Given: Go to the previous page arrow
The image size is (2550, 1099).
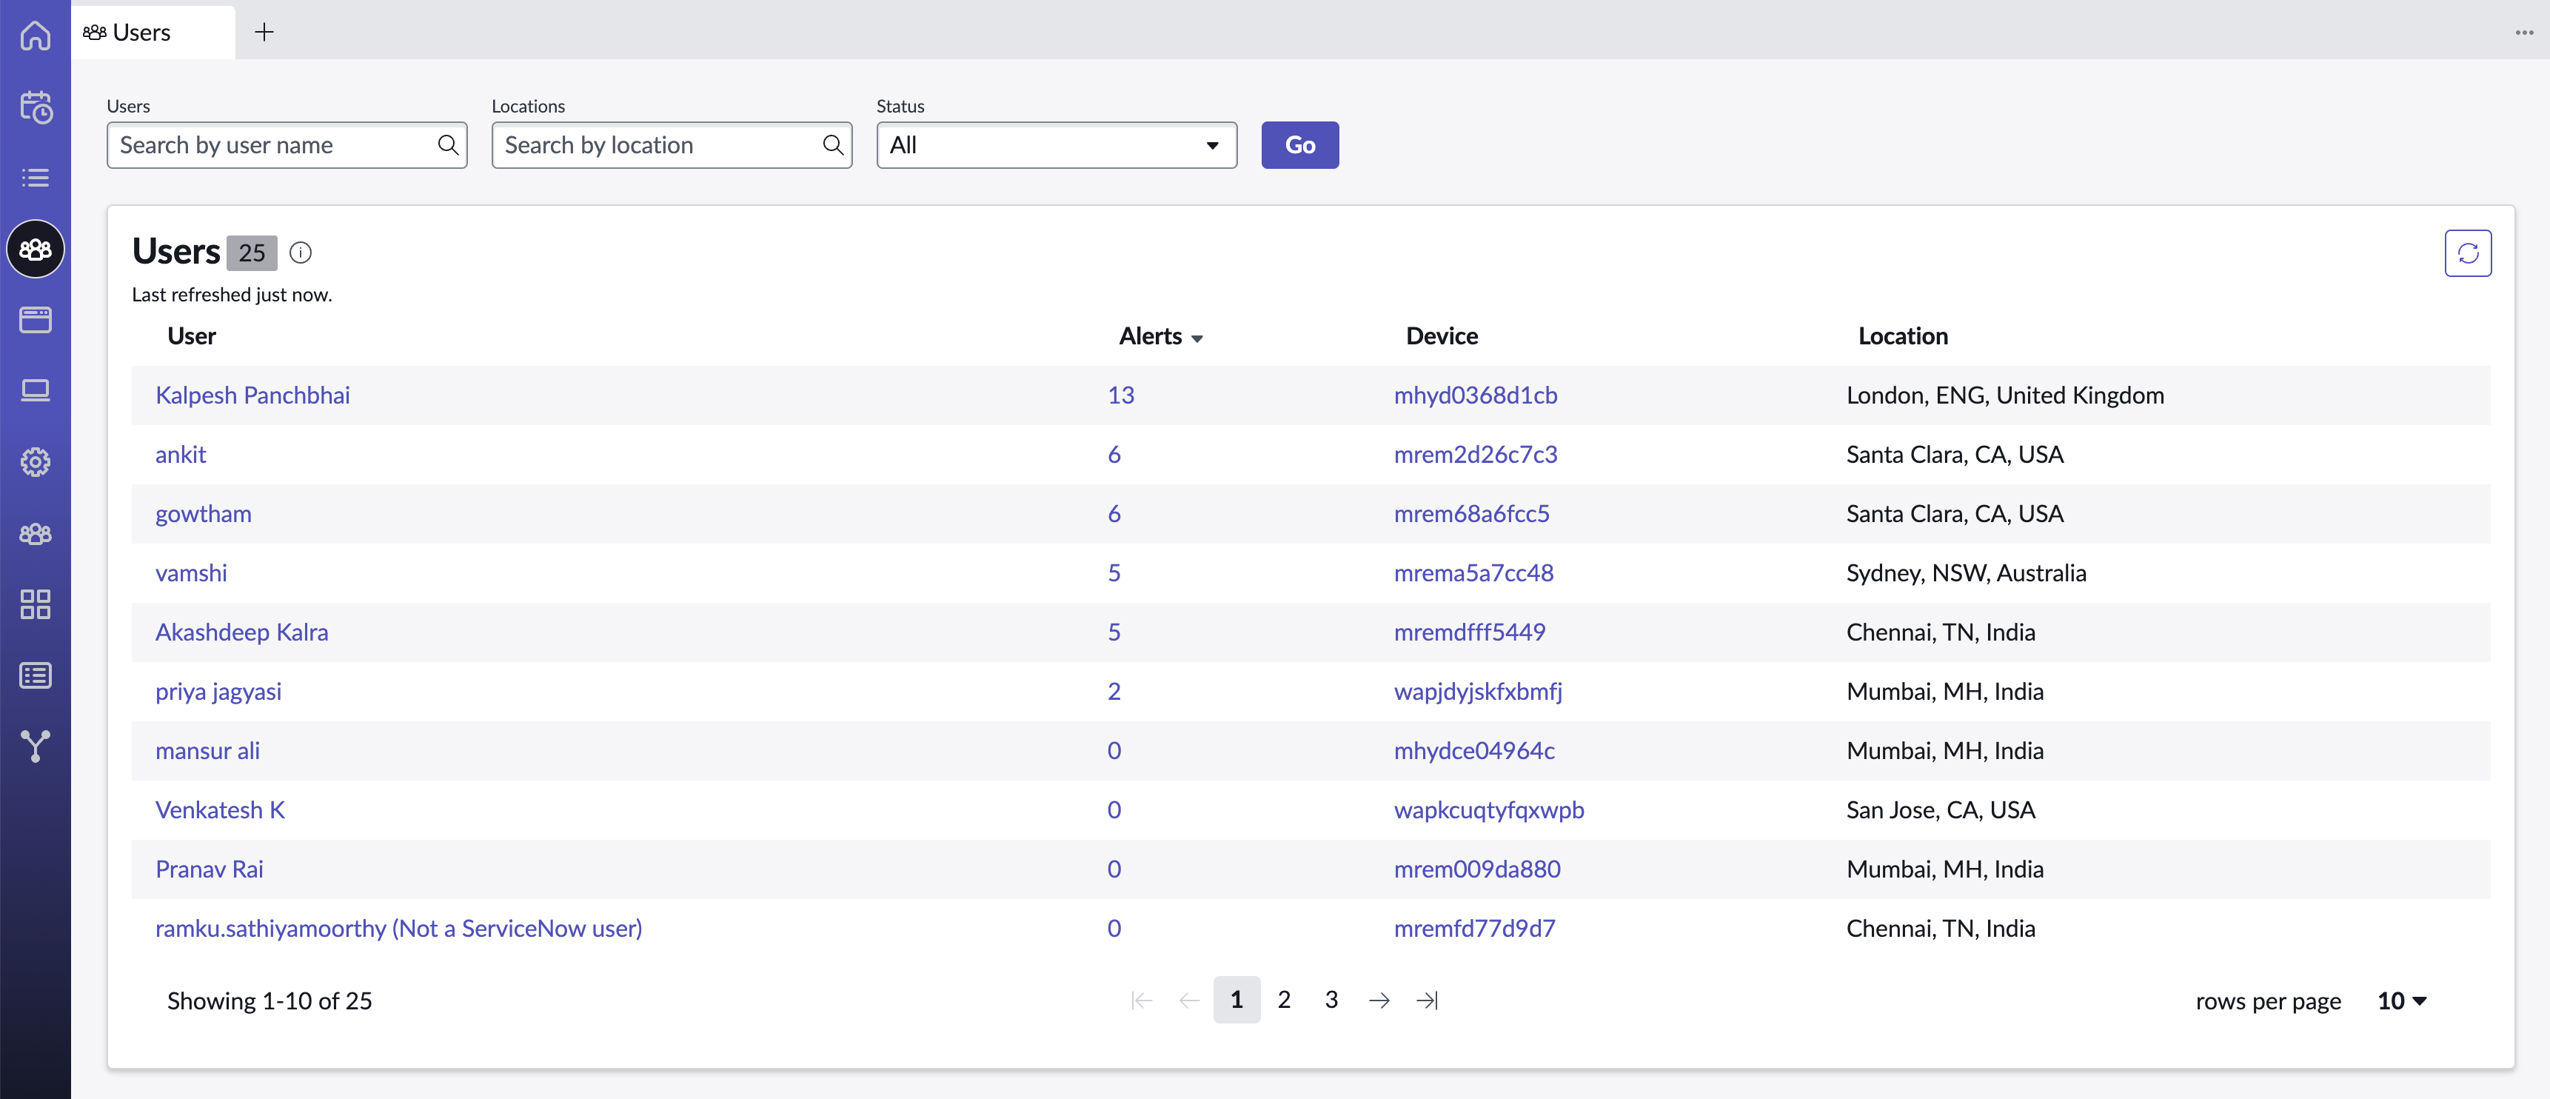Looking at the screenshot, I should (1189, 1001).
